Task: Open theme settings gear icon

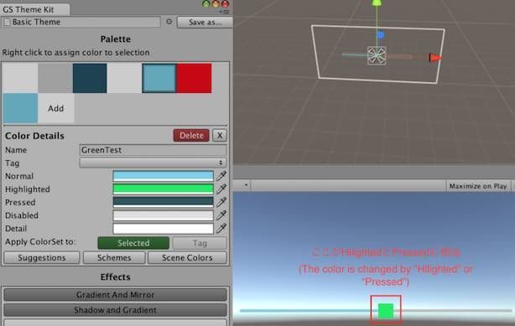Action: click(169, 22)
